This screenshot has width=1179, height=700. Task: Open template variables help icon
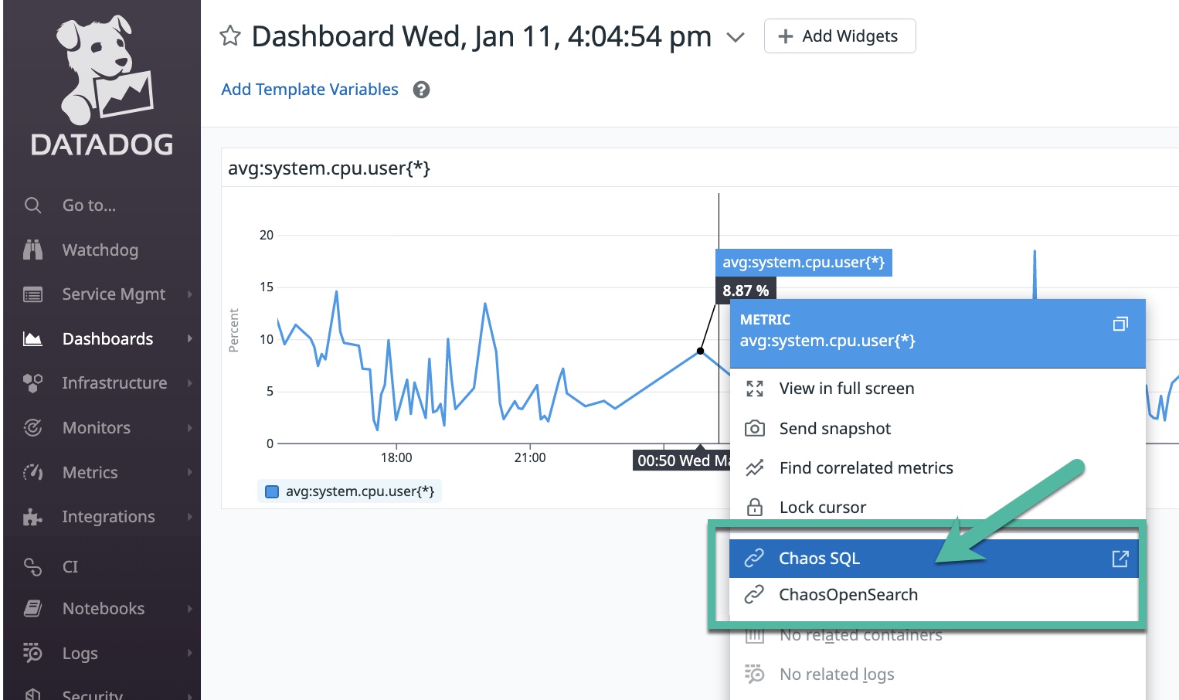pyautogui.click(x=421, y=90)
